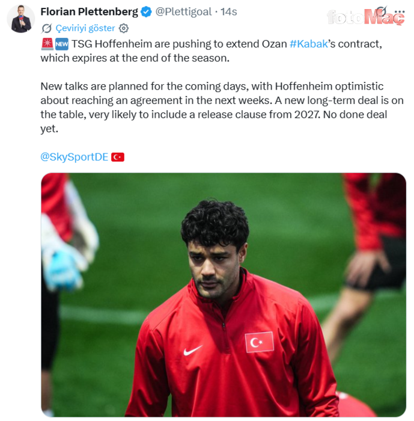Click the fotoMaç watermark logo

pyautogui.click(x=366, y=17)
